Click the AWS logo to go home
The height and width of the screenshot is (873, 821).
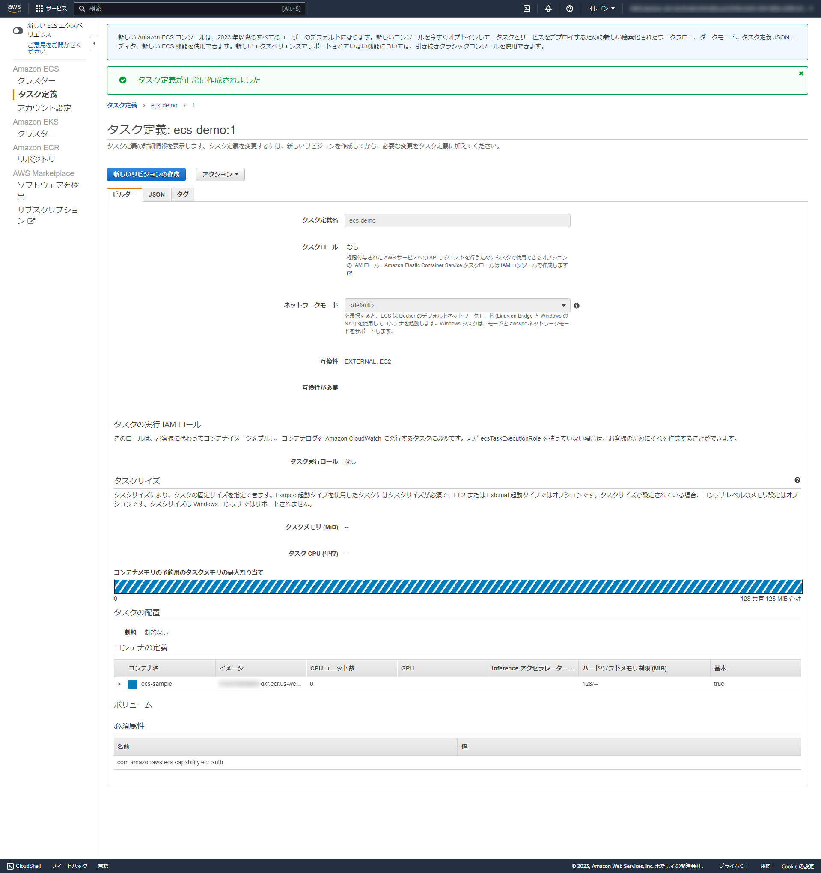pyautogui.click(x=15, y=8)
